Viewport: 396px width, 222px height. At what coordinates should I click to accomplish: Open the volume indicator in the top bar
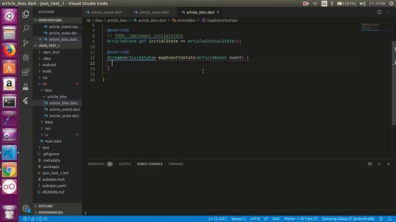click(x=363, y=4)
